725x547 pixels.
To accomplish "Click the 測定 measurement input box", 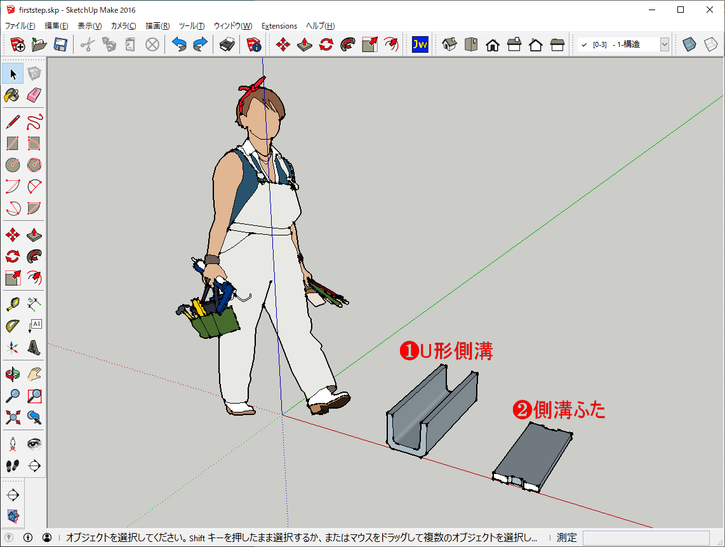I will (646, 537).
